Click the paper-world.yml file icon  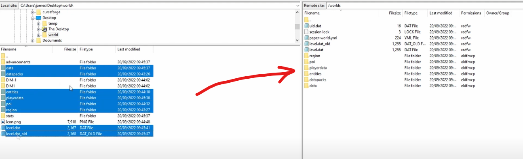tap(306, 38)
